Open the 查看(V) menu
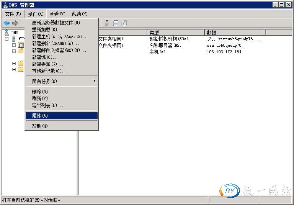Screen dimensions: 294x205 click(57, 14)
